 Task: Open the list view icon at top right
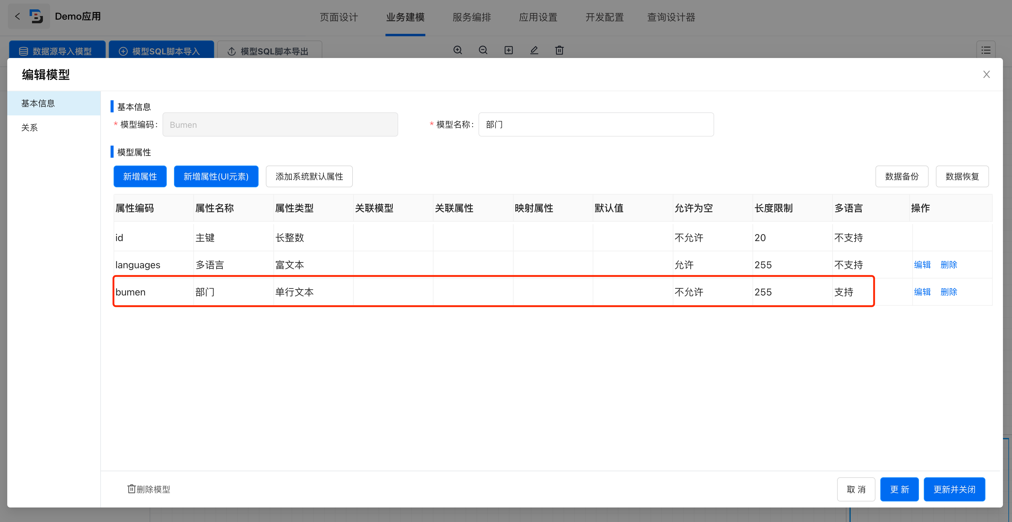coord(986,50)
